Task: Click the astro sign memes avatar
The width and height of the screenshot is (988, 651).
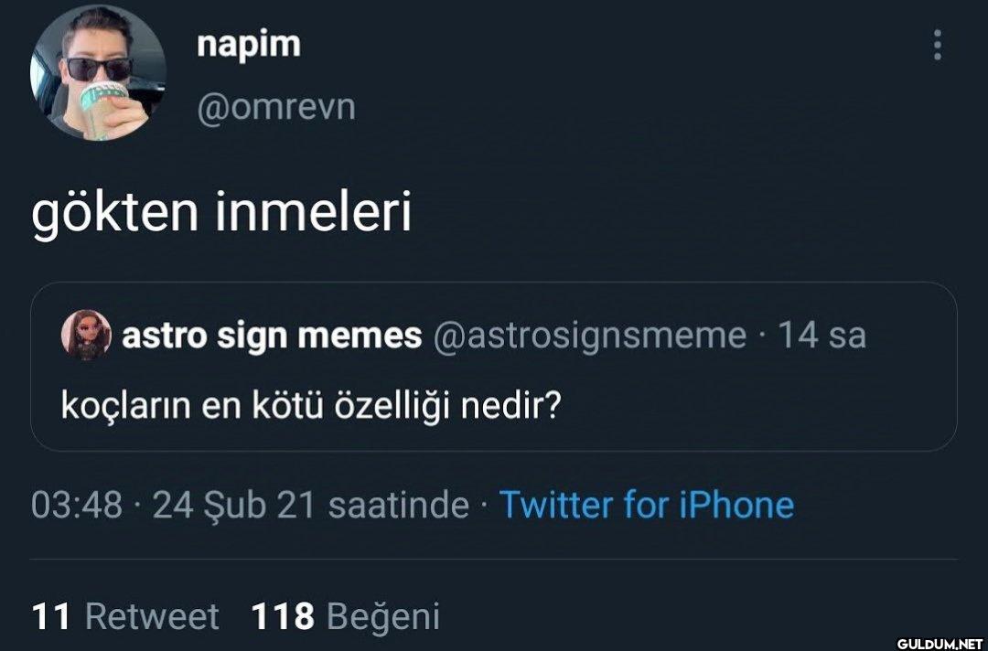Action: (86, 336)
